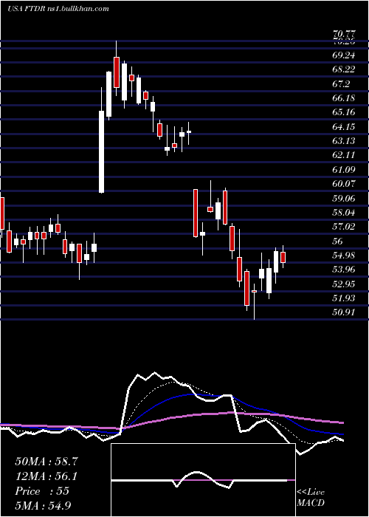The image size is (369, 517).
Task: Click the 'USA FTDR ns1.bullkhan.com' header text
Action: tap(58, 9)
